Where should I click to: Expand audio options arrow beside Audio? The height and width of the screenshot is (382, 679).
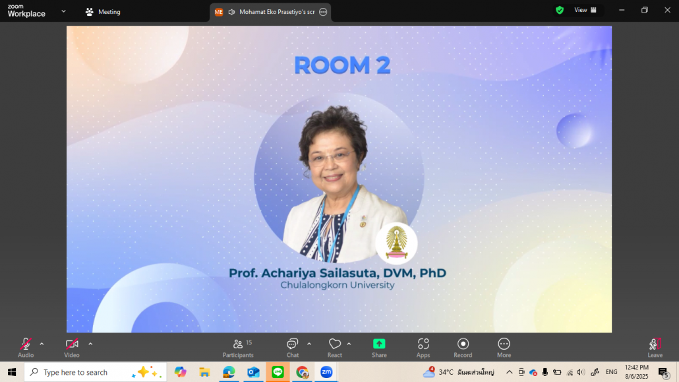coord(42,344)
